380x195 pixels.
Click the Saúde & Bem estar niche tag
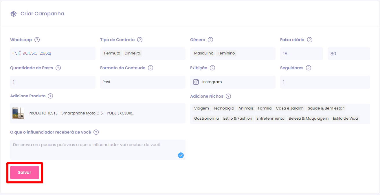click(x=326, y=108)
